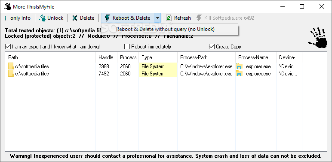Image resolution: width=332 pixels, height=162 pixels.
Task: Click explorer.exe icon in the 2988 row
Action: pos(239,66)
